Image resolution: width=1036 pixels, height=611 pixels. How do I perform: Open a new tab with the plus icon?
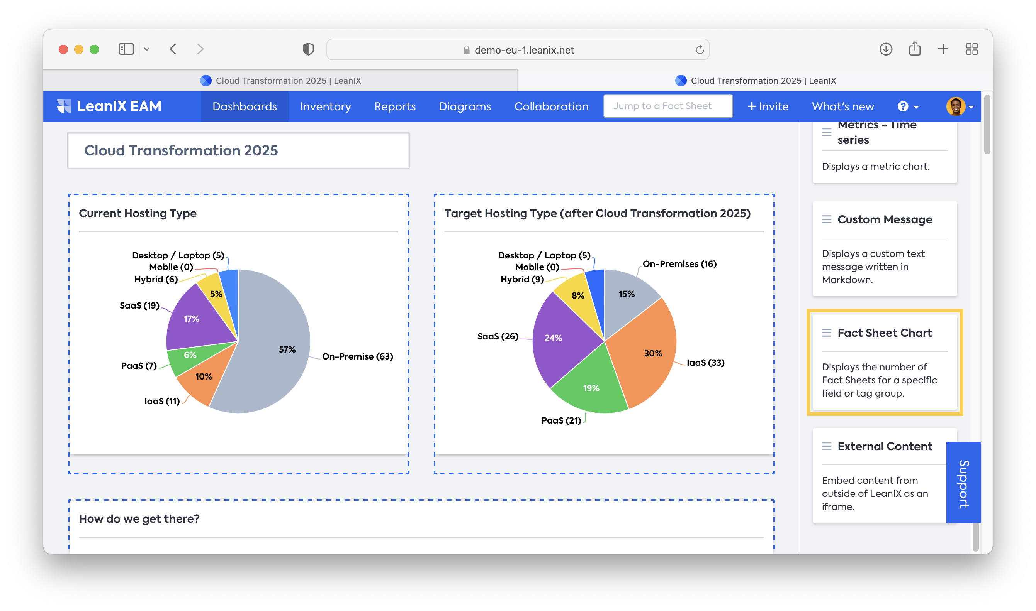pyautogui.click(x=943, y=49)
